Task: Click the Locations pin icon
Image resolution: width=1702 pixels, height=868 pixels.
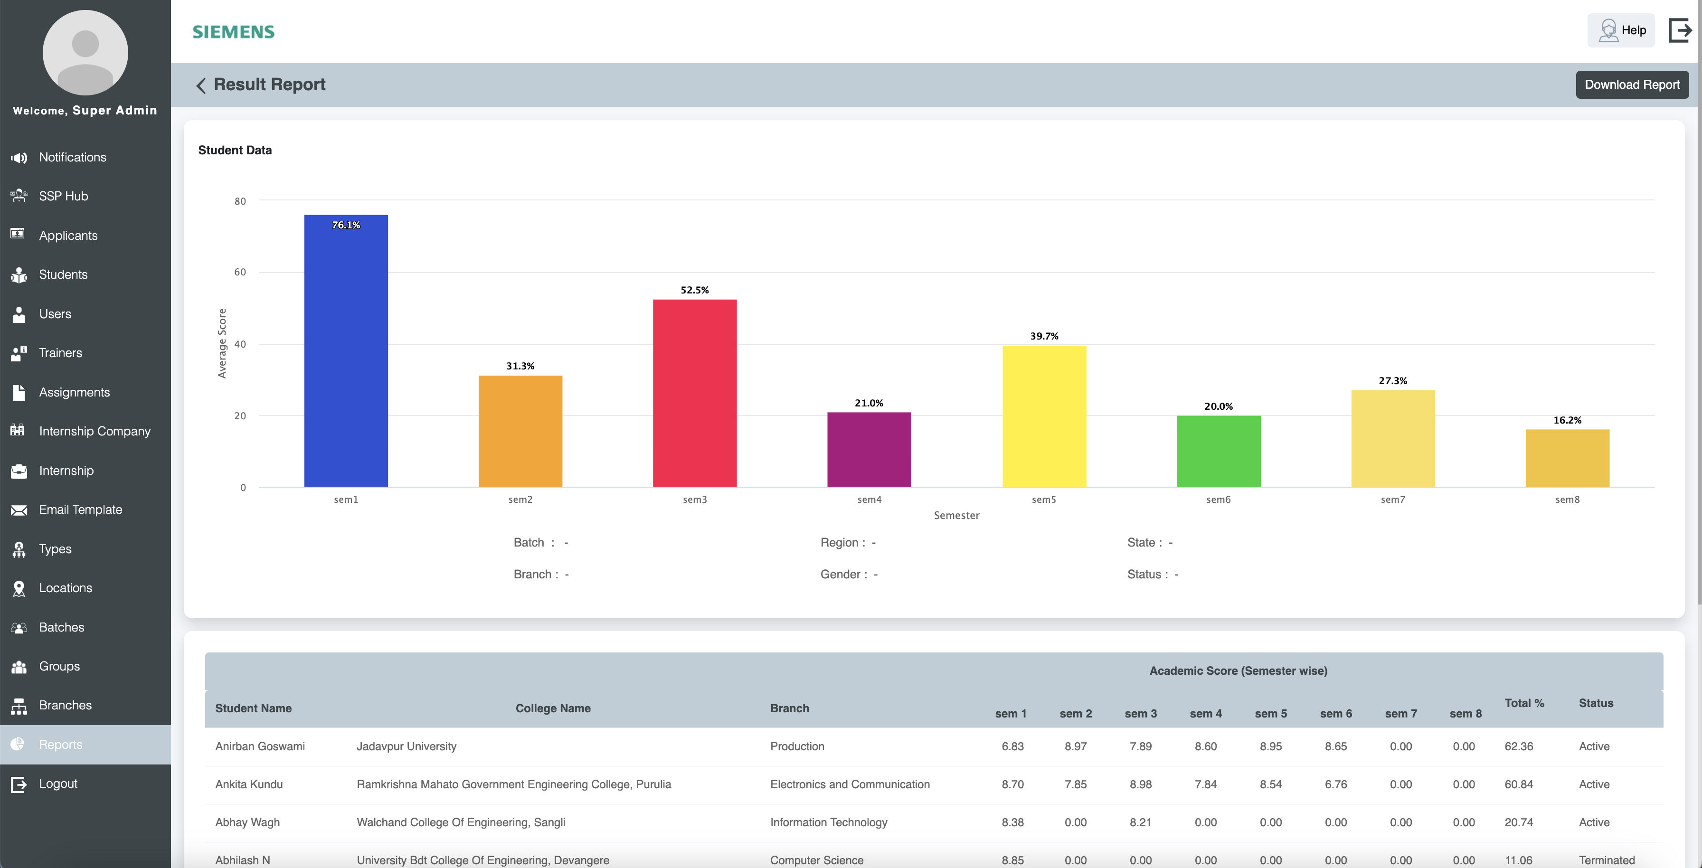Action: point(19,589)
